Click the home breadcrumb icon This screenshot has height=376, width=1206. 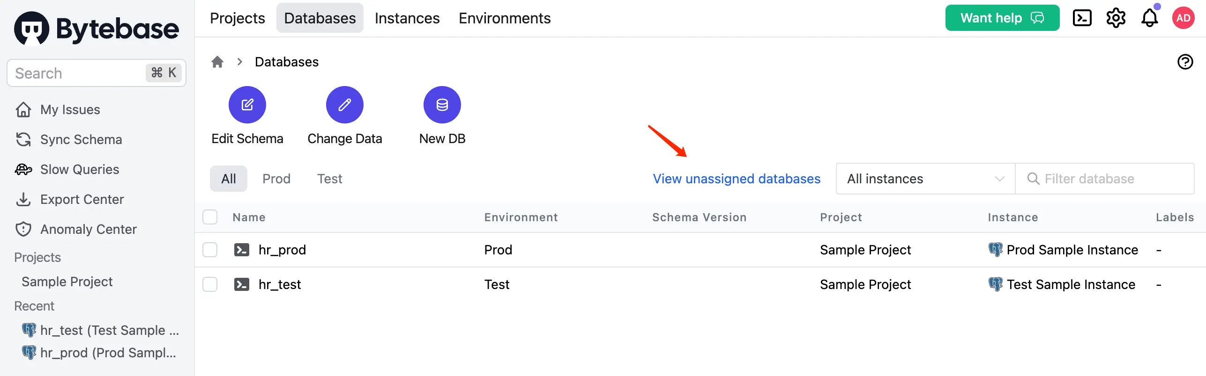point(217,62)
